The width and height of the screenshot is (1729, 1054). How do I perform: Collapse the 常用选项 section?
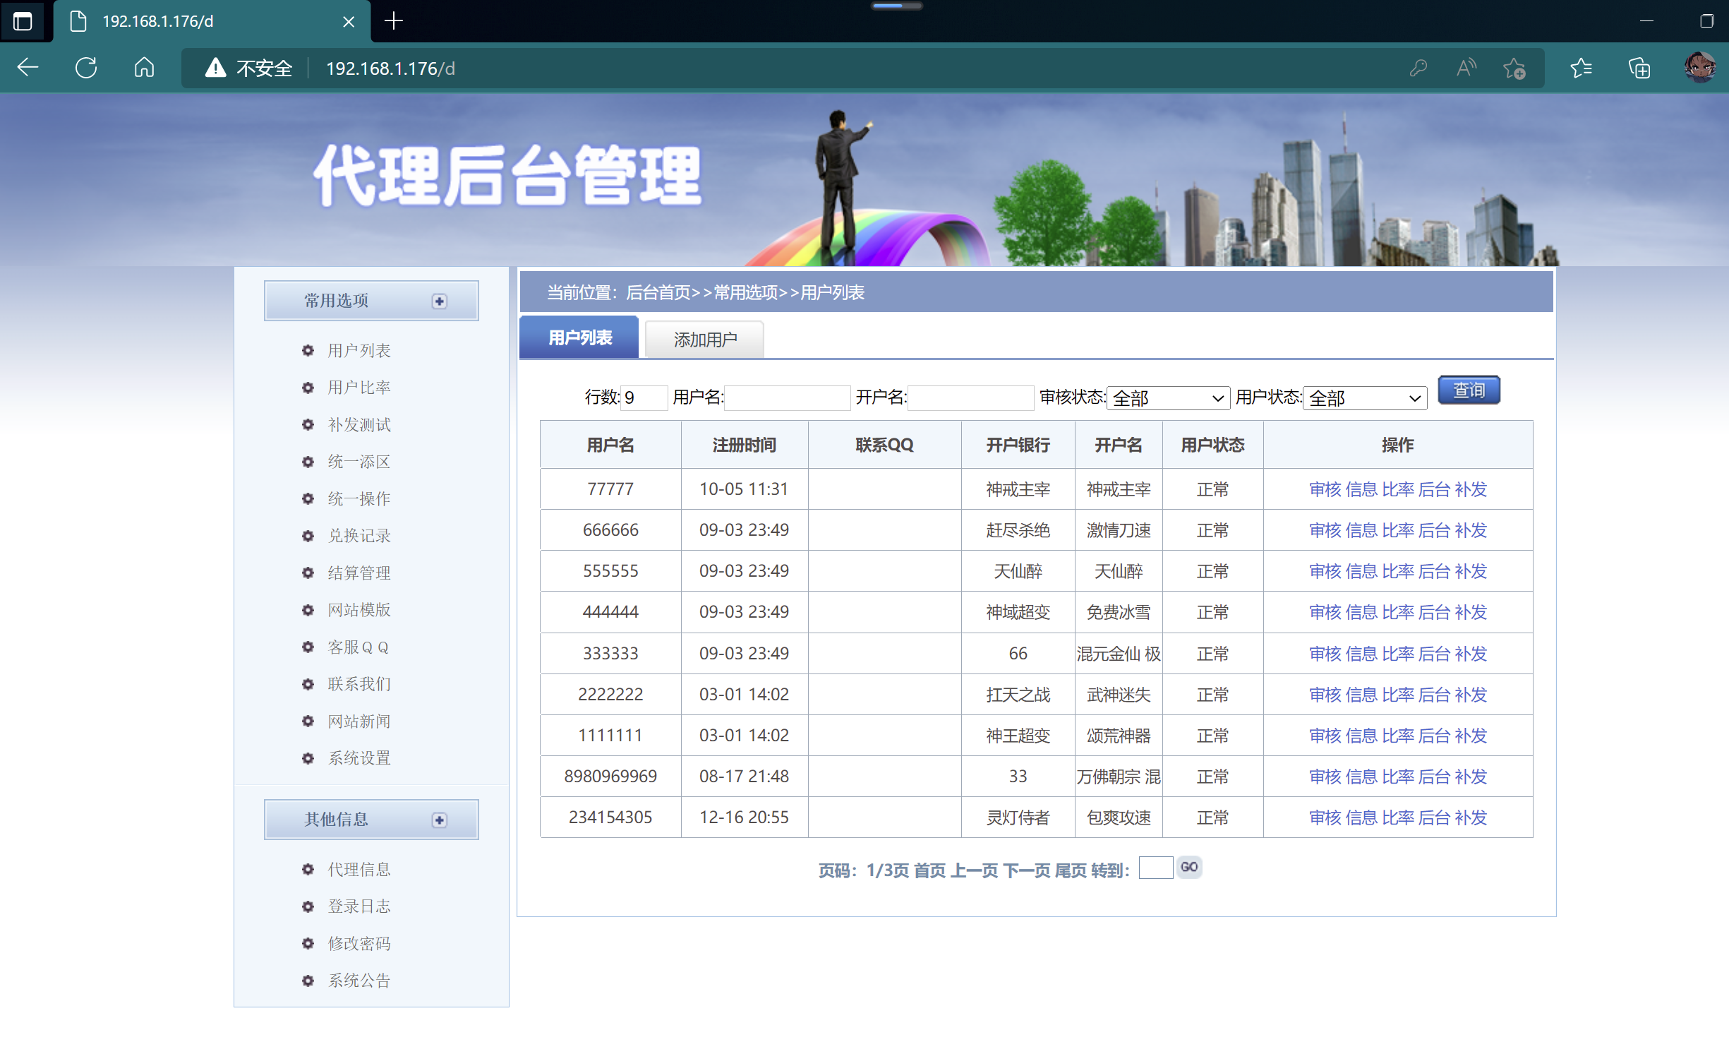(439, 301)
